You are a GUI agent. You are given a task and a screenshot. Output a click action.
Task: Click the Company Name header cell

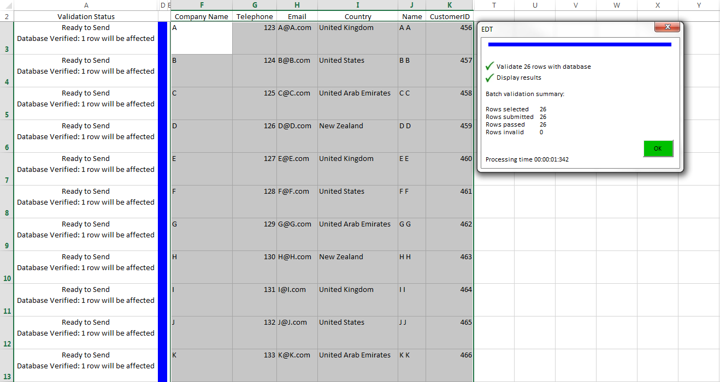[202, 16]
